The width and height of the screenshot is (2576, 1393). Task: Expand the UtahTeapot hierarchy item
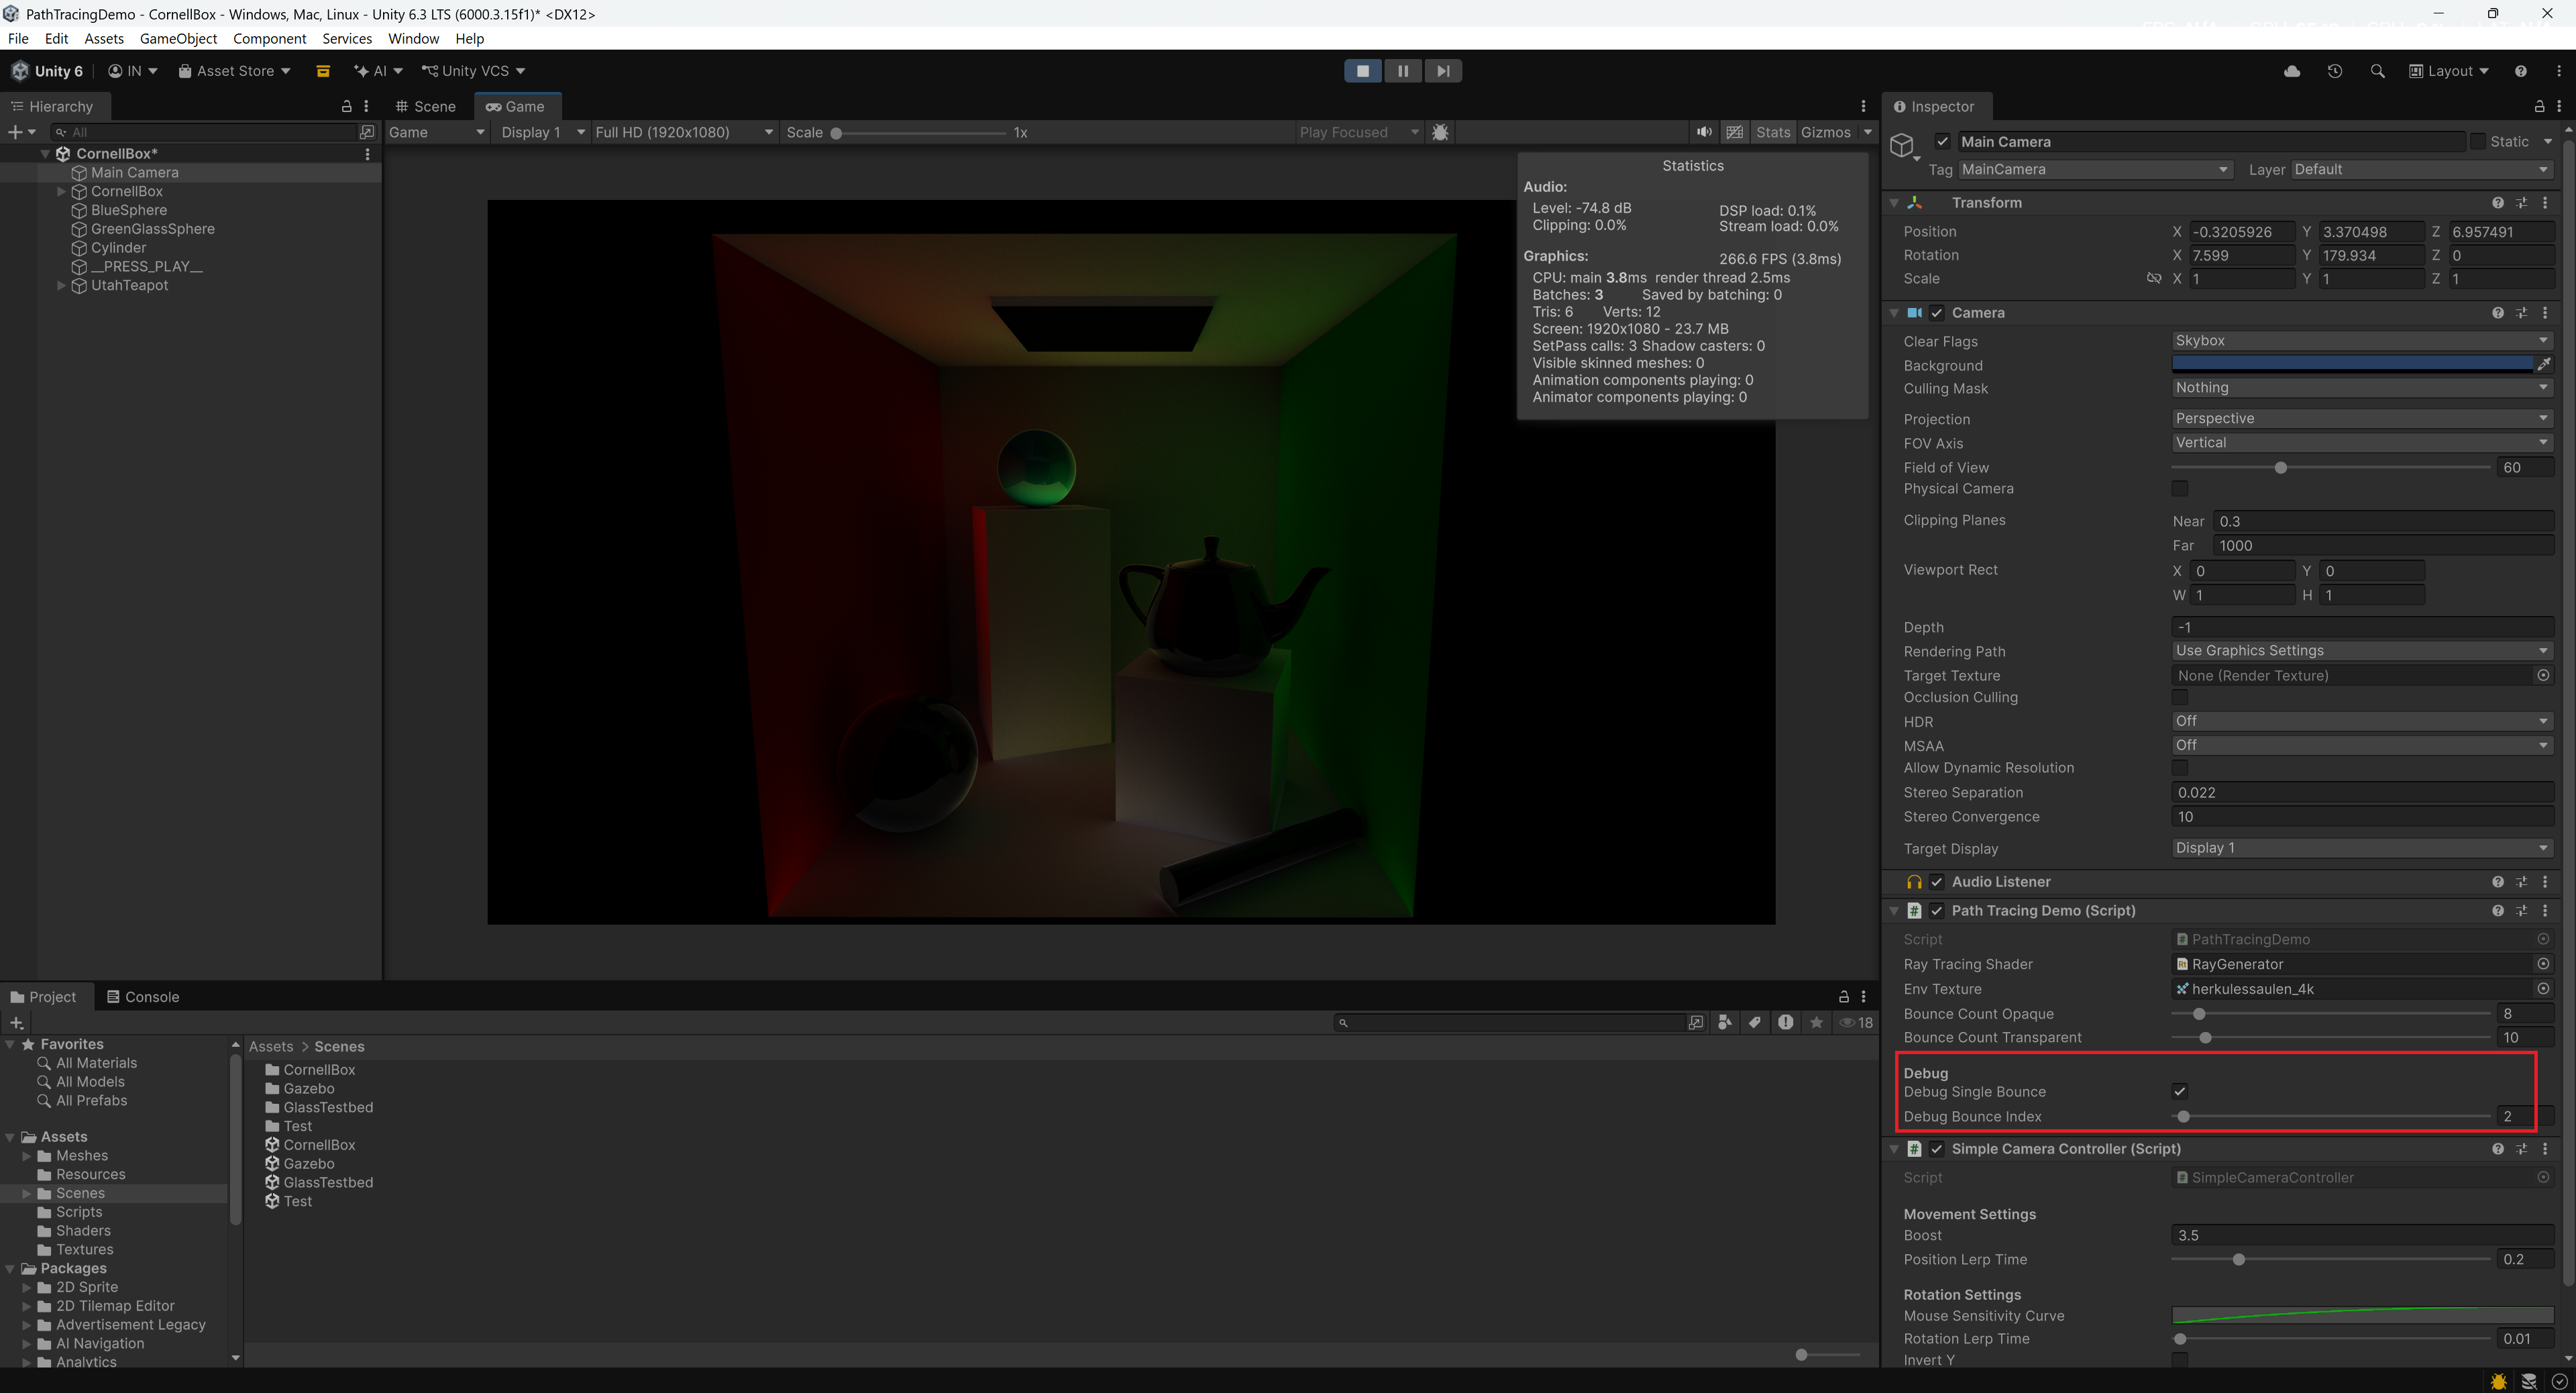tap(61, 286)
